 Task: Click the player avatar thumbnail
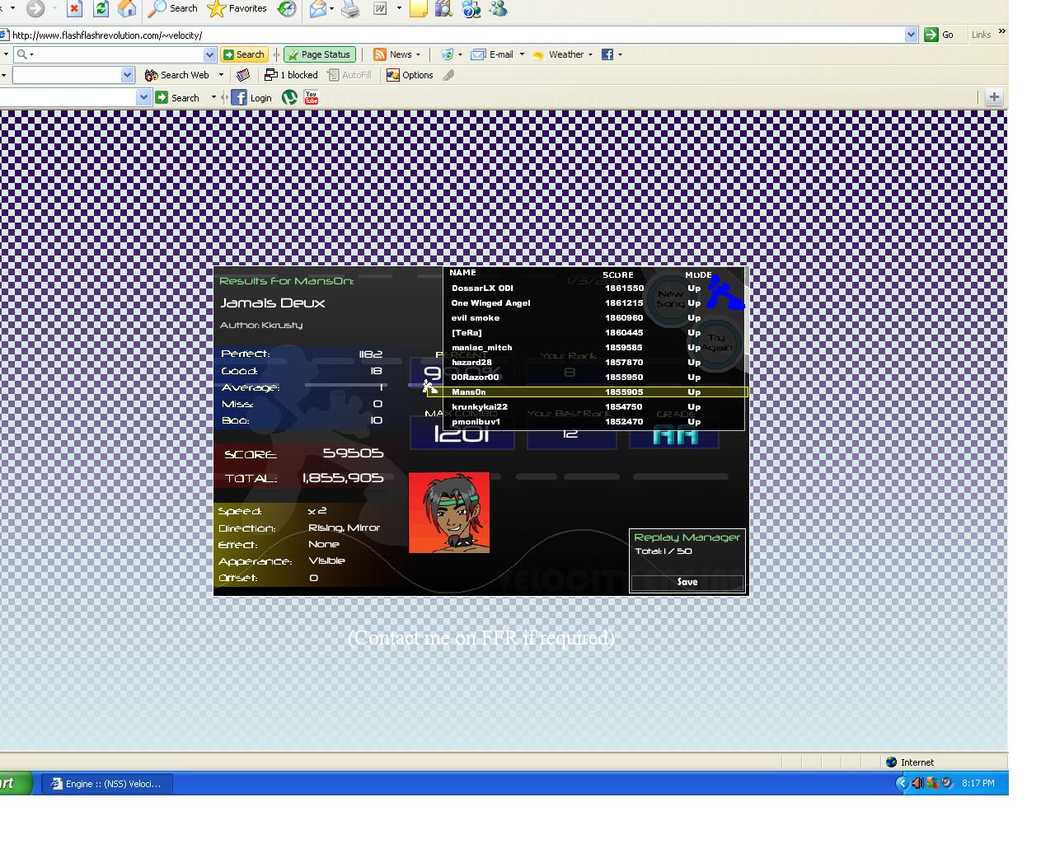click(x=449, y=512)
